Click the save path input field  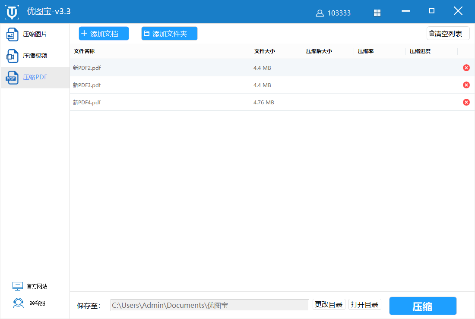pyautogui.click(x=209, y=305)
